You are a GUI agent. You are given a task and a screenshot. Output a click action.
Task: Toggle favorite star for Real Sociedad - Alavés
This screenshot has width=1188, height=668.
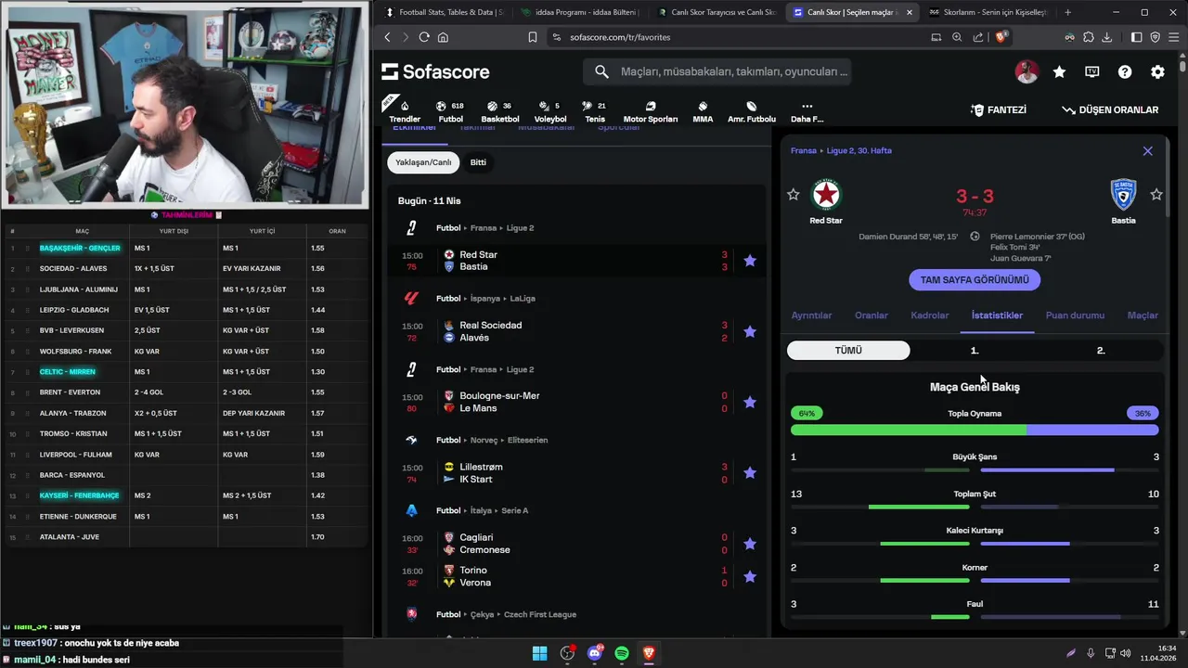pyautogui.click(x=750, y=331)
